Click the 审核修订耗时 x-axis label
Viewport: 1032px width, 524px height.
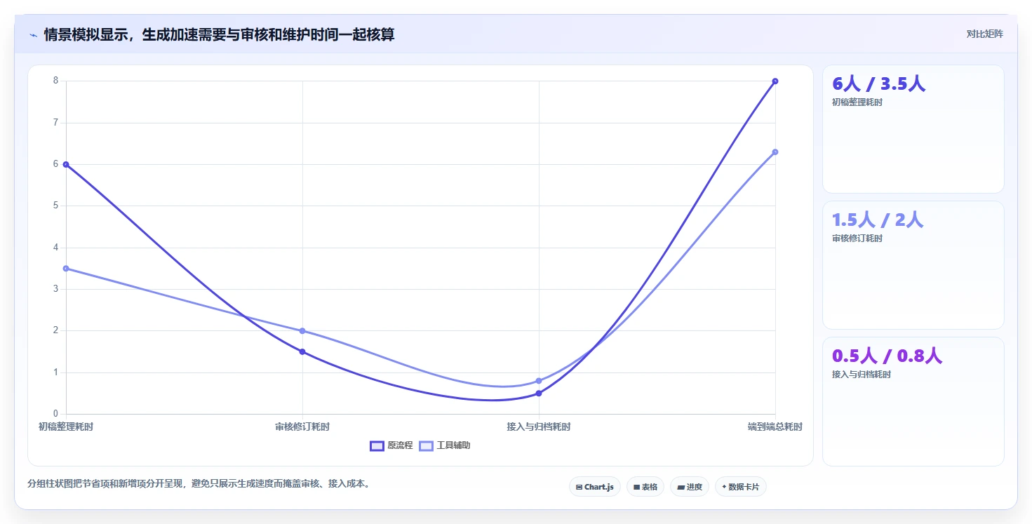click(x=302, y=426)
